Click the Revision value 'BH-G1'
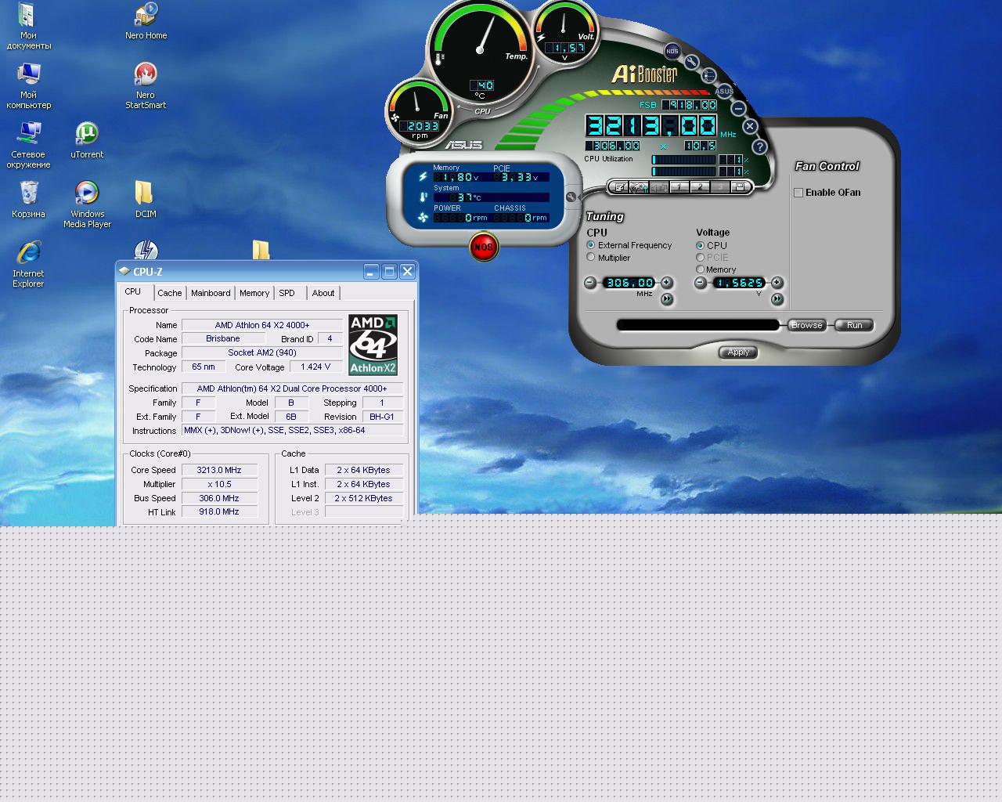This screenshot has width=1002, height=802. point(382,417)
